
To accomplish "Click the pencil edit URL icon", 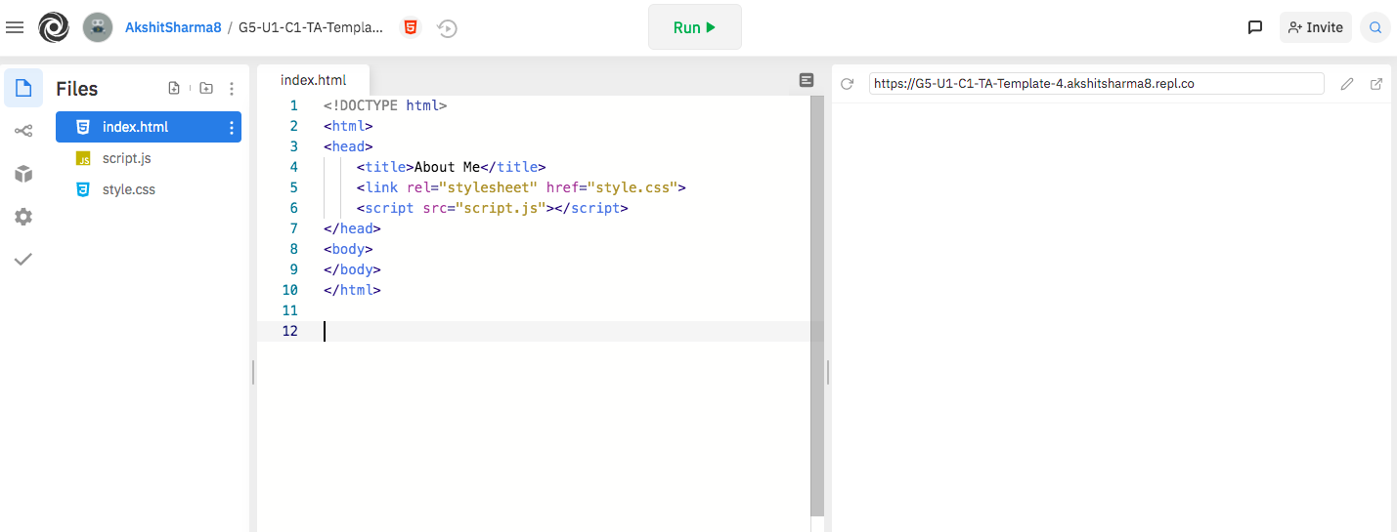I will pos(1347,84).
